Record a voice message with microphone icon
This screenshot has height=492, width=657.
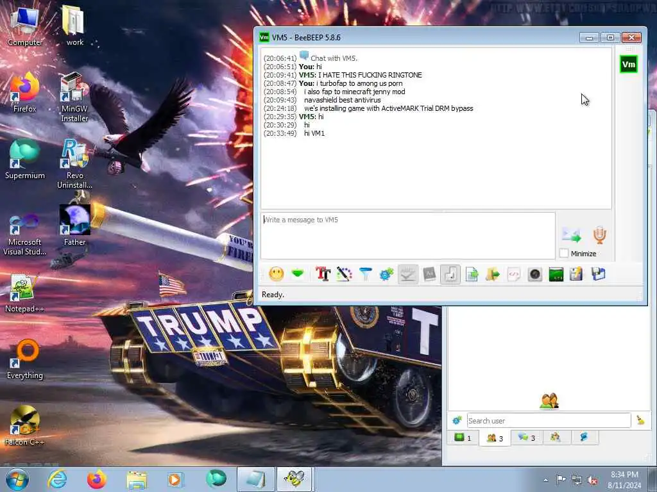(600, 235)
